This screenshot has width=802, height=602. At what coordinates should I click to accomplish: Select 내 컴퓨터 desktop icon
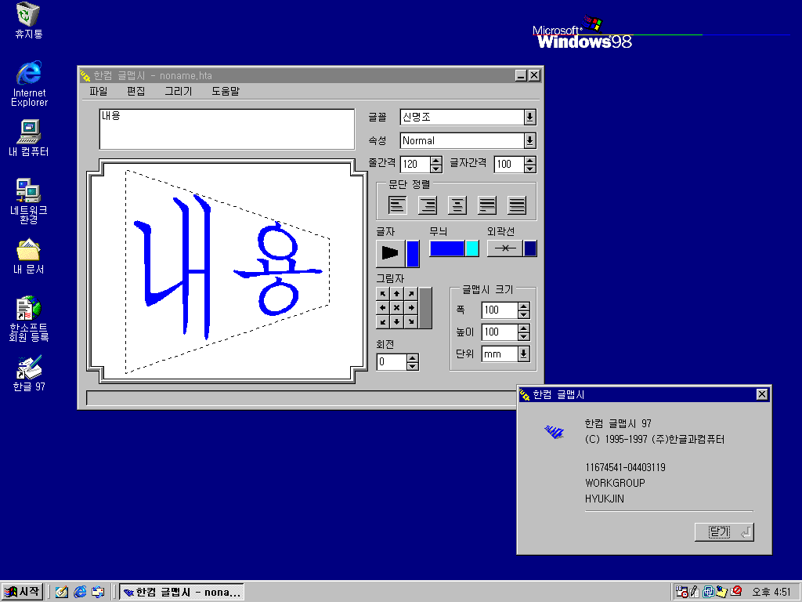[29, 138]
